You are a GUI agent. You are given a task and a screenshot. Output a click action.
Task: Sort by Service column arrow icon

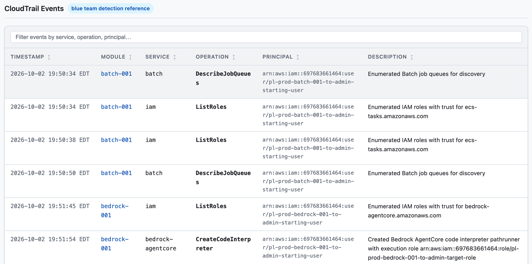pos(174,57)
